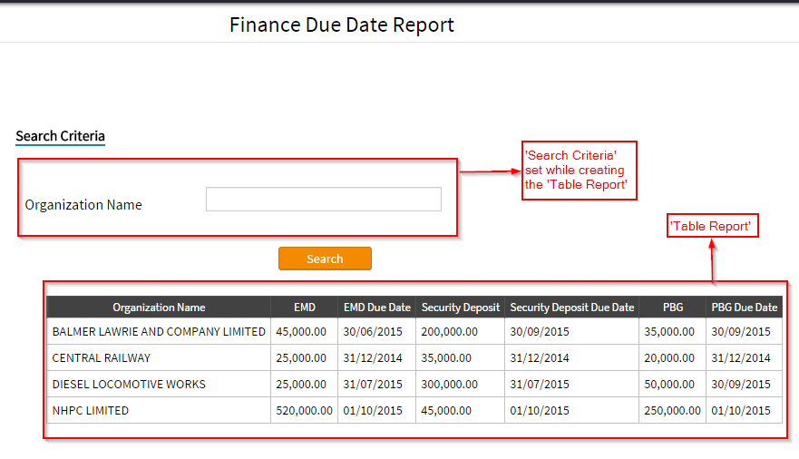Select the NHPC LIMITED organization cell
The image size is (799, 459).
159,410
